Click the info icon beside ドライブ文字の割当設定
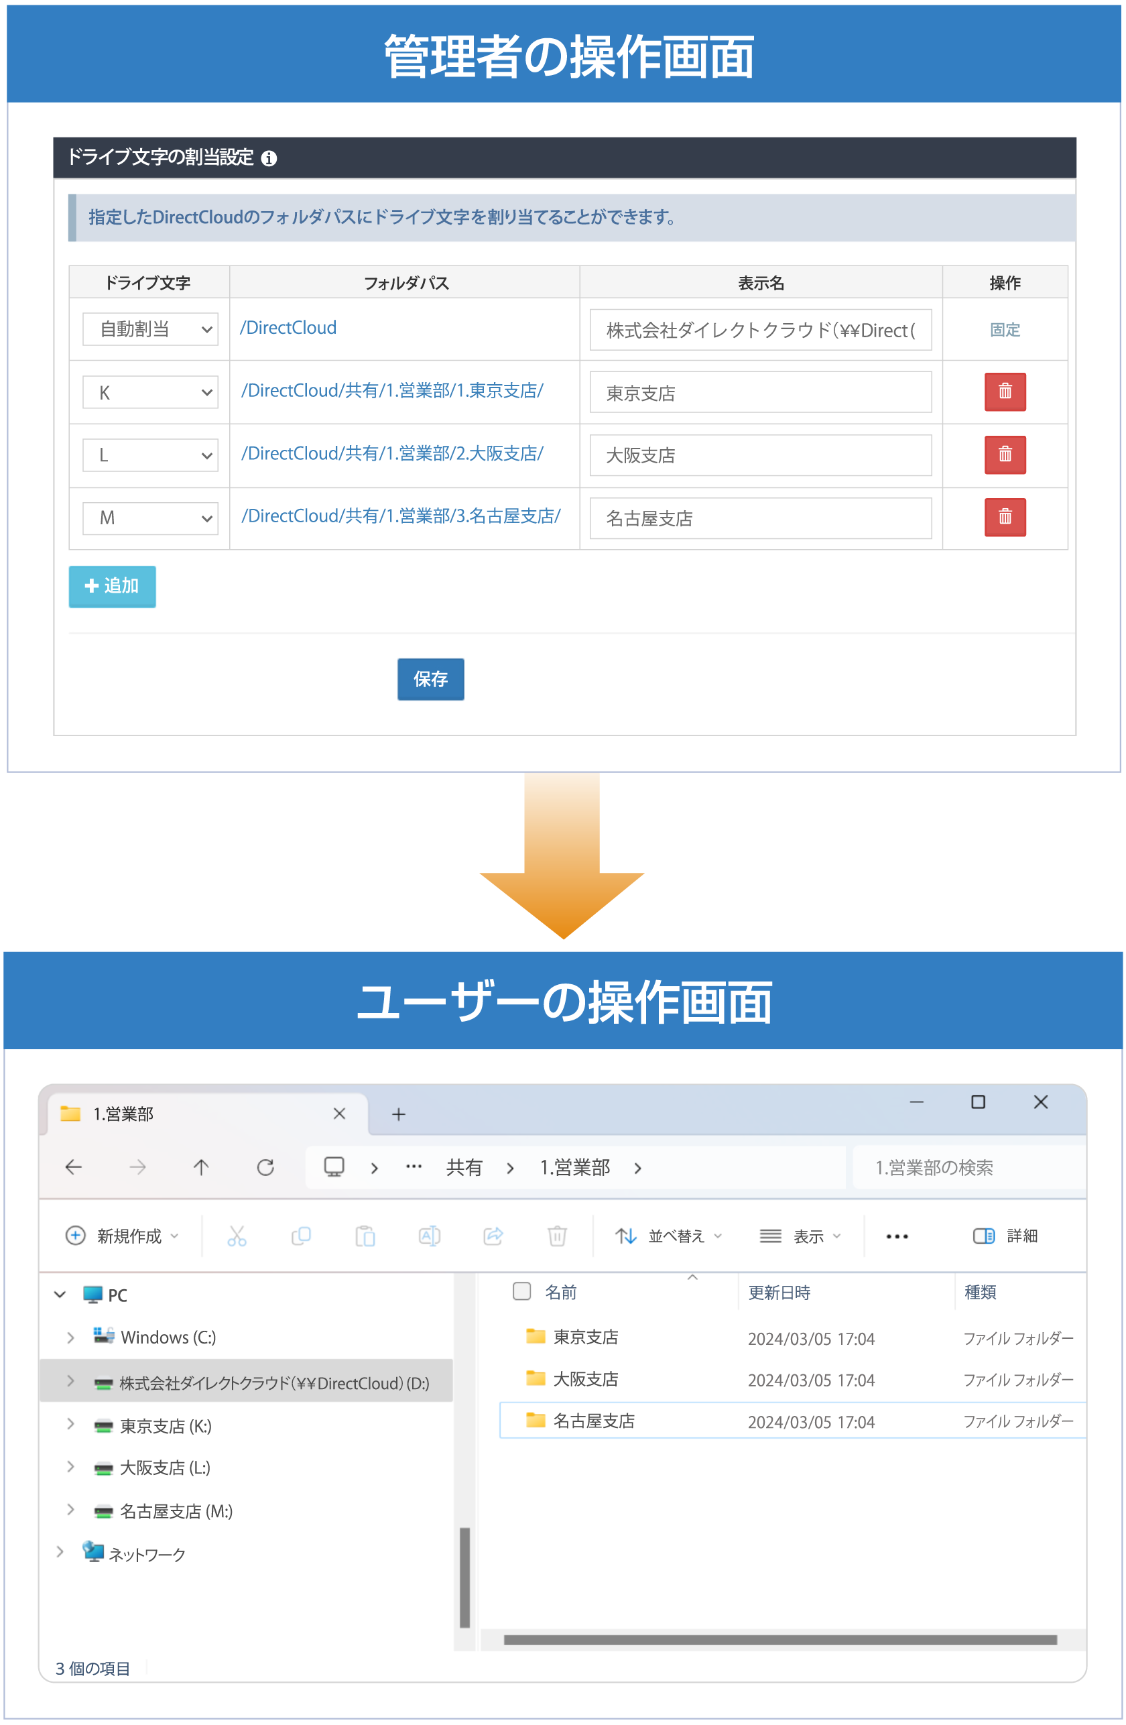 tap(269, 158)
